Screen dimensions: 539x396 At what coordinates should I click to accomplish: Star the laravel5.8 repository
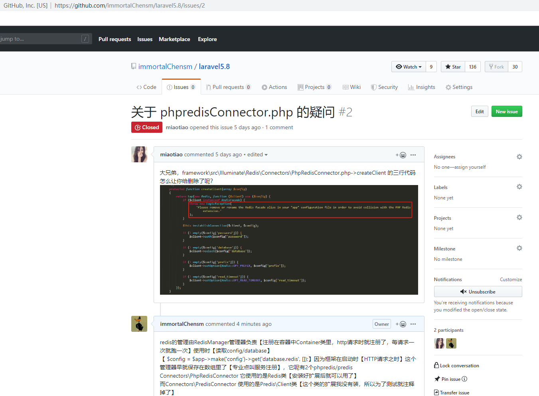pyautogui.click(x=453, y=67)
